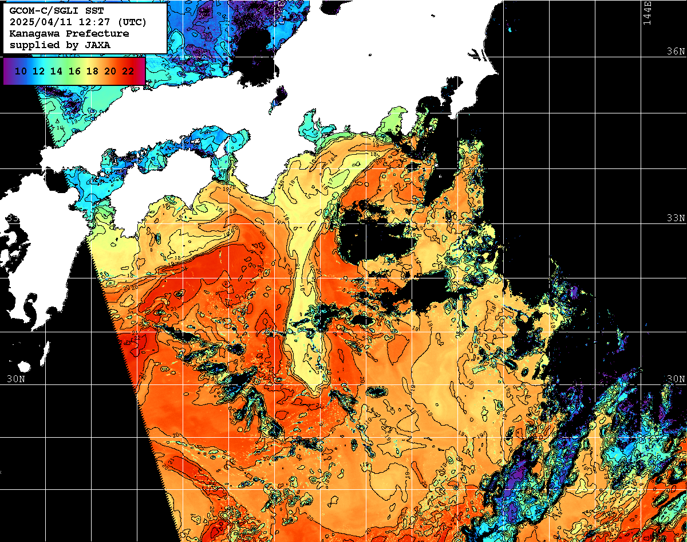Click the '30N' latitude label on the left edge

[x=16, y=379]
